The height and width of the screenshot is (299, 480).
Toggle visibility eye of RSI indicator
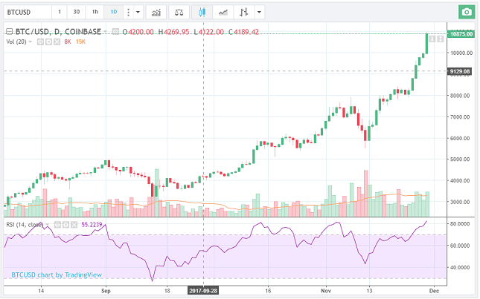point(57,225)
